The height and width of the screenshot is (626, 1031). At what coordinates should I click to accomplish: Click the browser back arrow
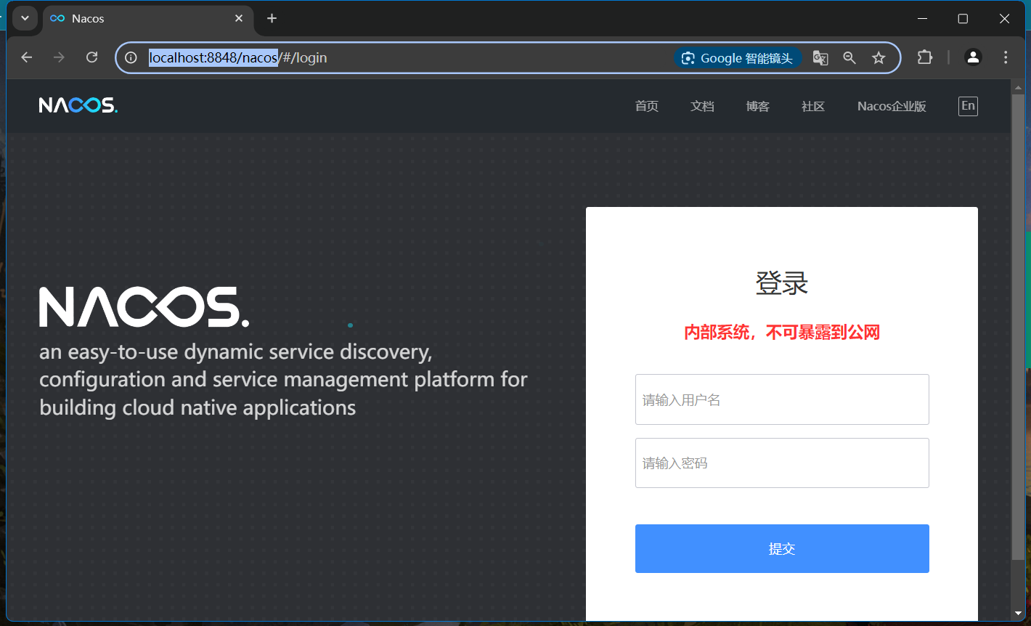(x=27, y=57)
